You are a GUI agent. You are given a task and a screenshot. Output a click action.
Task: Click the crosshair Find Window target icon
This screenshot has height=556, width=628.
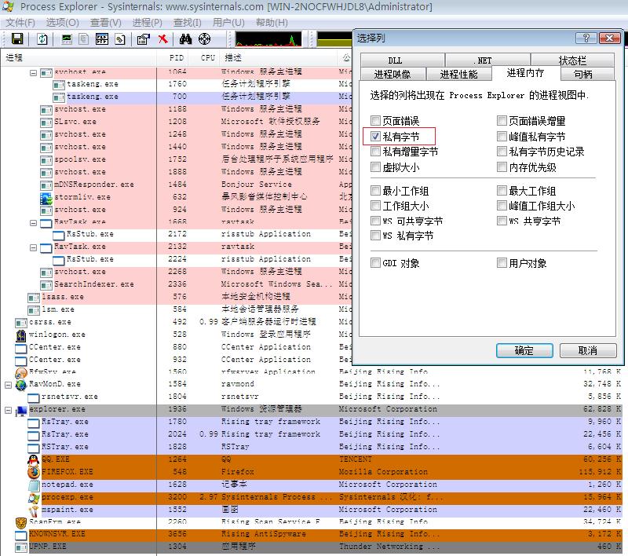tap(204, 38)
